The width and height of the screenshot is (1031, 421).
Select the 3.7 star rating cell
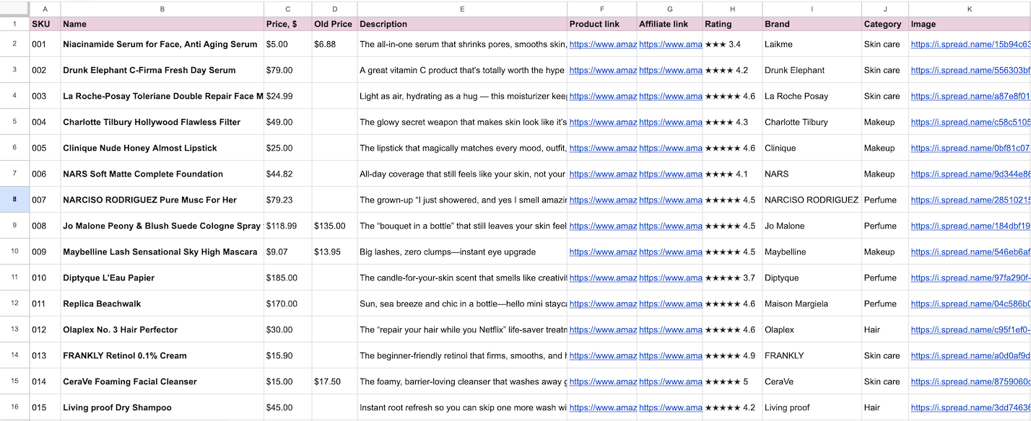tap(732, 278)
